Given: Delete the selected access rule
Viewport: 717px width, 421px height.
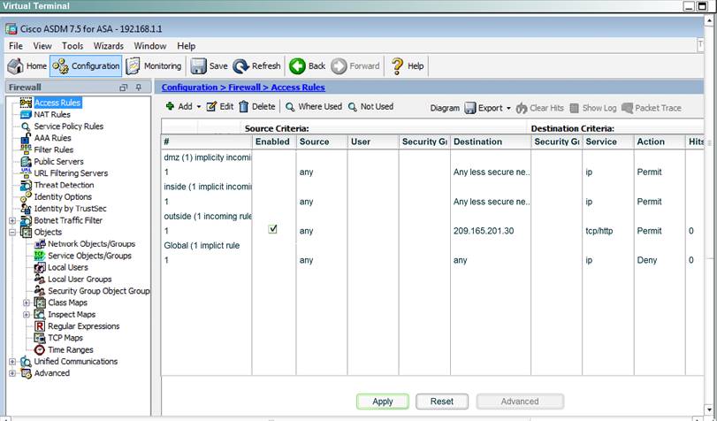Looking at the screenshot, I should coord(257,107).
